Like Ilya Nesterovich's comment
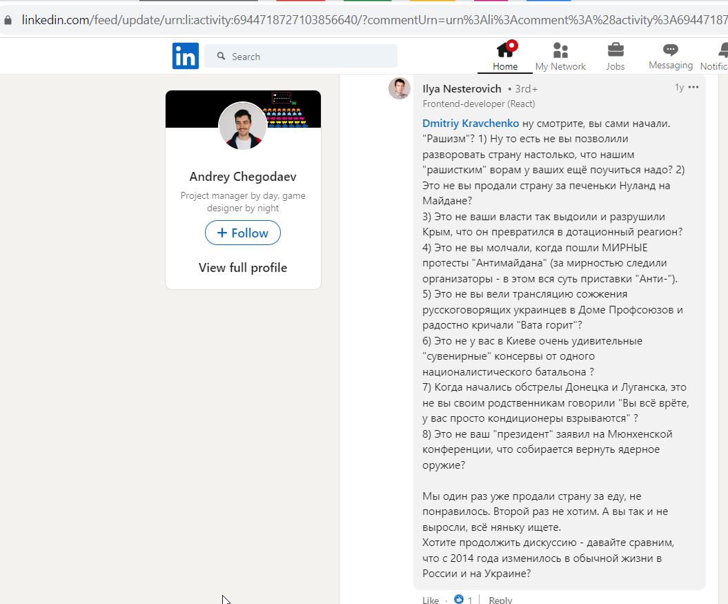Viewport: 728px width, 604px height. point(431,600)
